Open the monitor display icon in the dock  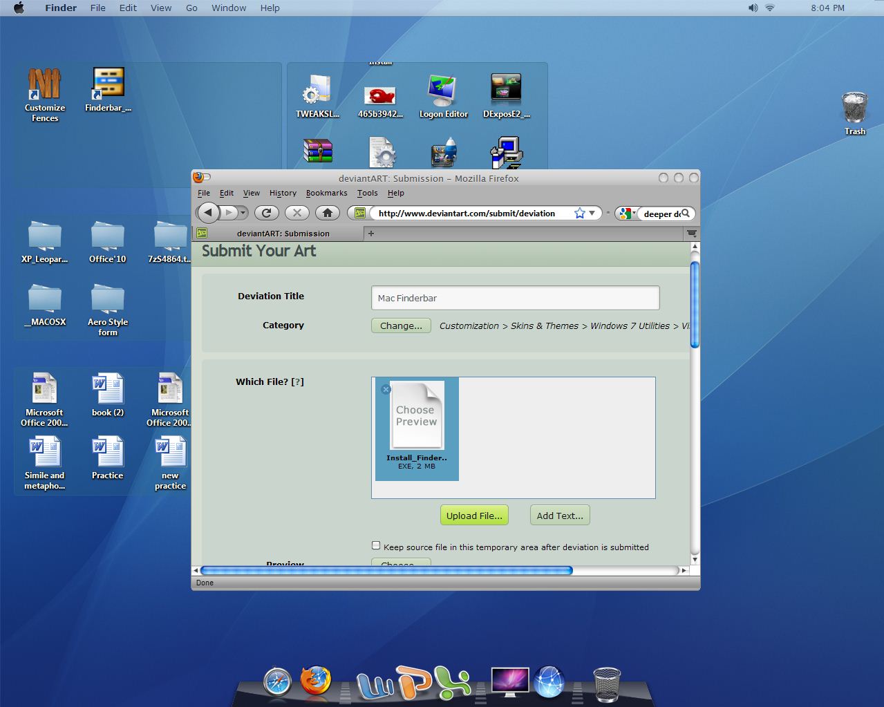pyautogui.click(x=510, y=682)
